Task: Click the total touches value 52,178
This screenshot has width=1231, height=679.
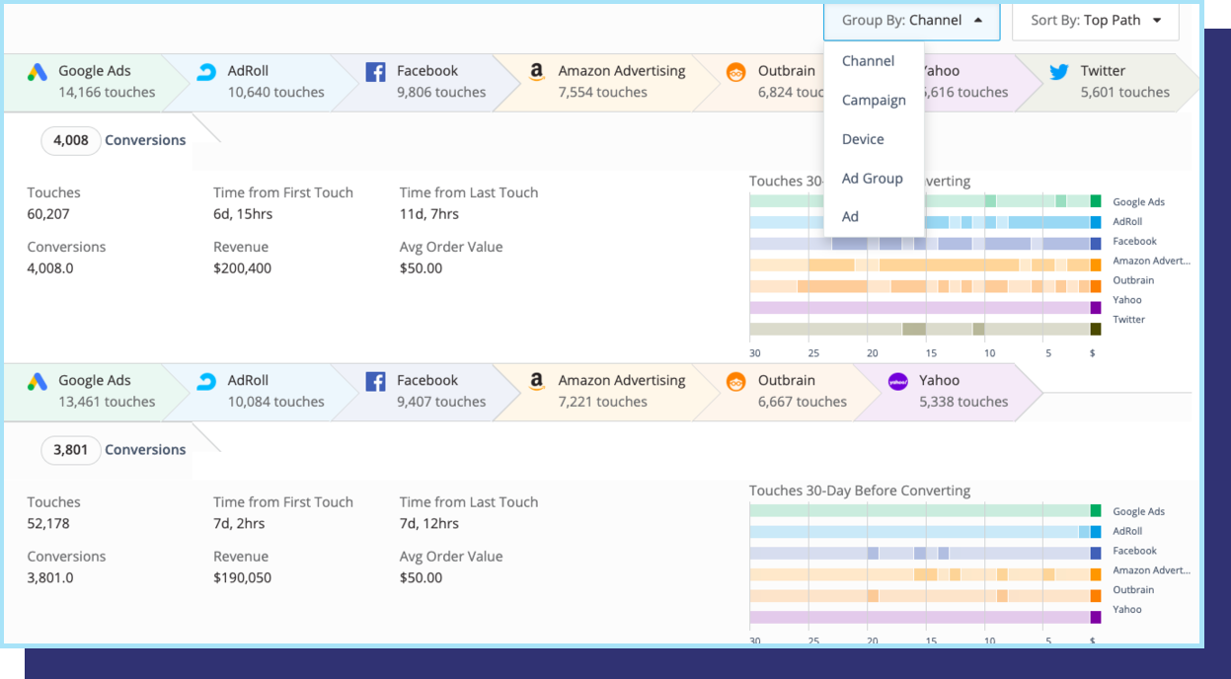Action: tap(48, 524)
